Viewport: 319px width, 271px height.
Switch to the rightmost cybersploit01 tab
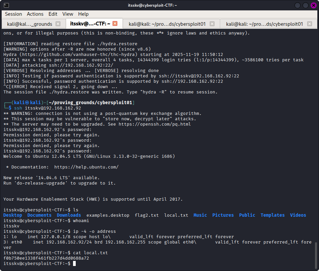point(264,24)
